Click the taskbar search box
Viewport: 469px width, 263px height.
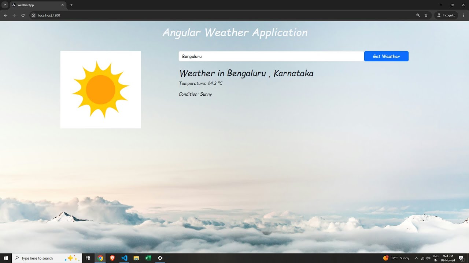(47, 258)
